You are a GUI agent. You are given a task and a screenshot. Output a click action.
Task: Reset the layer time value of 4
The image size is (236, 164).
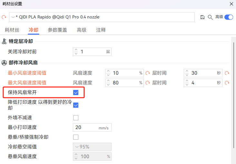pyautogui.click(x=227, y=83)
